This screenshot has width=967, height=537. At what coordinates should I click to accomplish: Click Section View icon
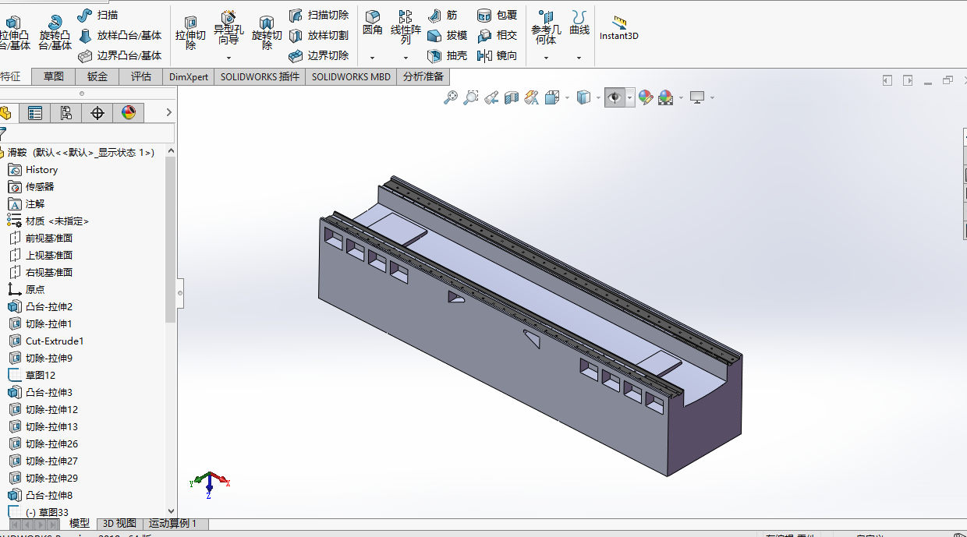click(x=512, y=97)
